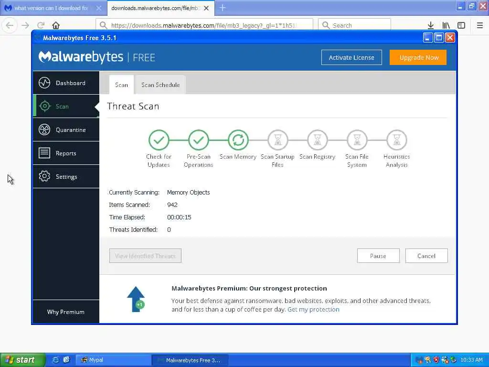Reload the page in the browser
The width and height of the screenshot is (489, 367).
[41, 25]
